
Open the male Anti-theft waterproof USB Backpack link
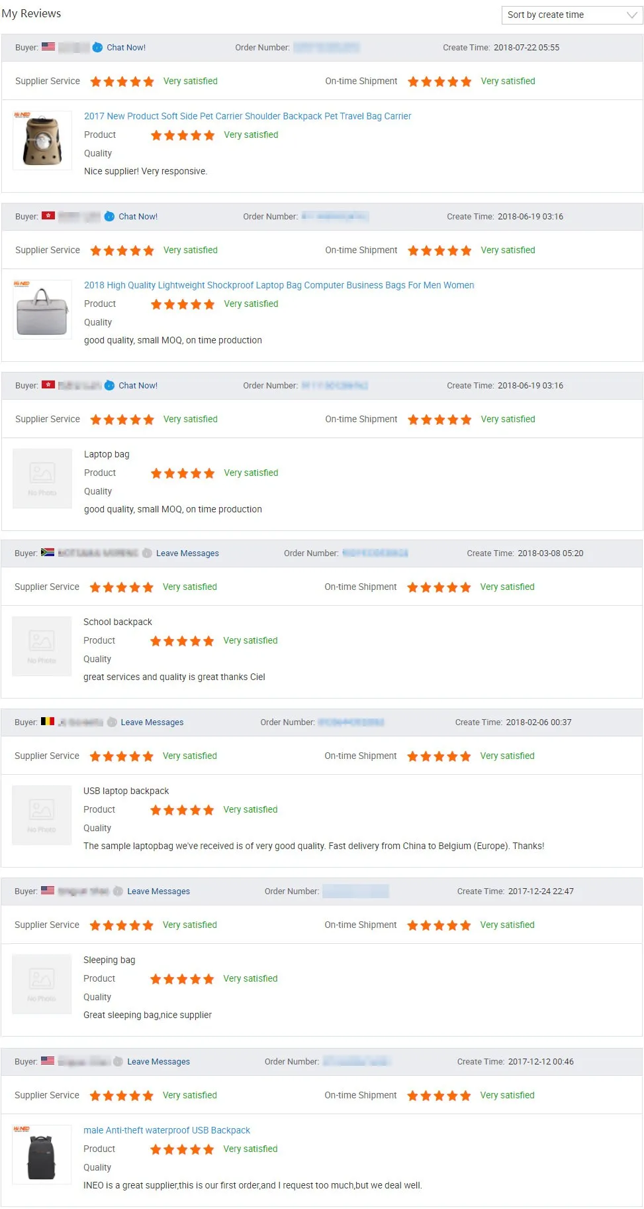pos(167,1130)
